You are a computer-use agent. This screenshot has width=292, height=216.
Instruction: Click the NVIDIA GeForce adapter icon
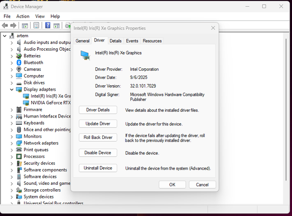tap(26, 103)
